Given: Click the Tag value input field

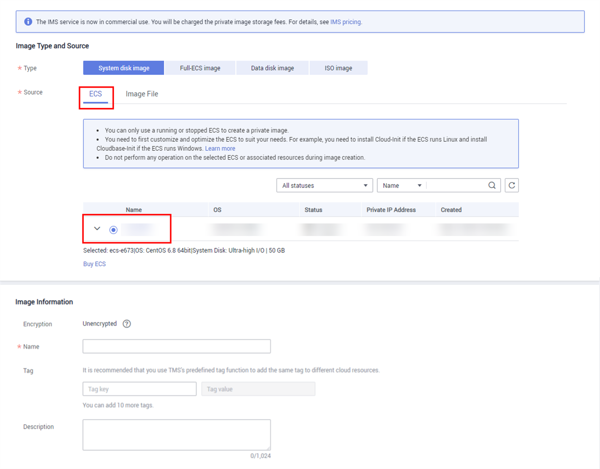Looking at the screenshot, I should [258, 389].
